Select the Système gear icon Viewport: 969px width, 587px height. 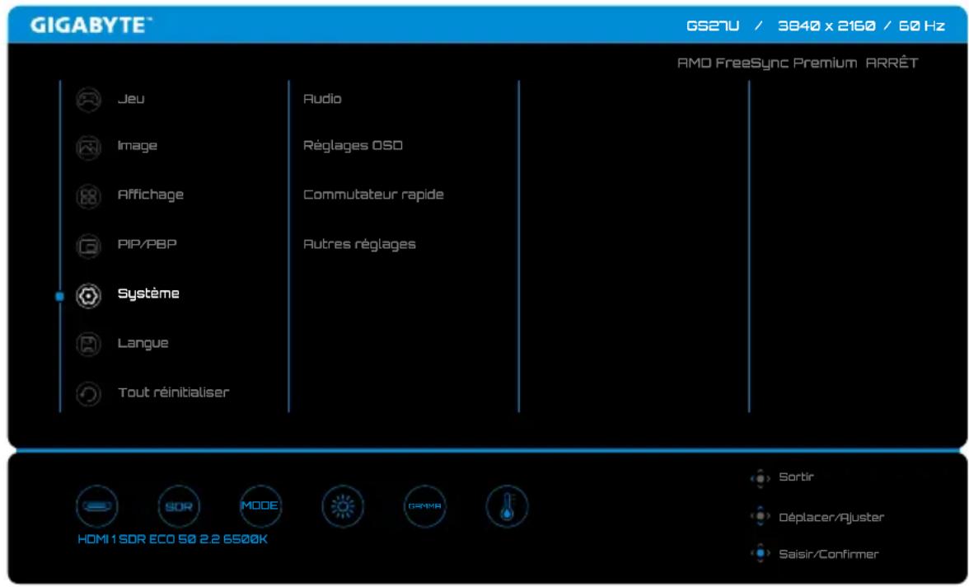[x=88, y=296]
